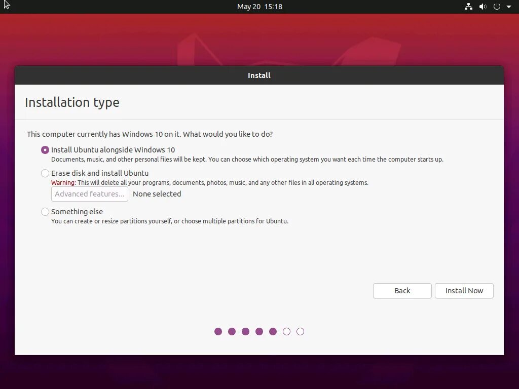Image resolution: width=519 pixels, height=389 pixels.
Task: Click 'This computer currently has Windows 10' question
Action: pyautogui.click(x=150, y=134)
